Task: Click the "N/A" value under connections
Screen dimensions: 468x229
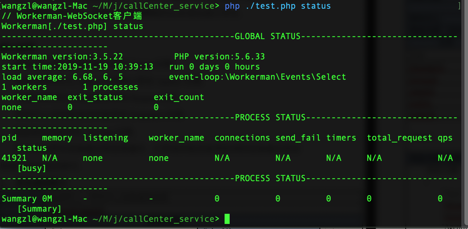Action: [222, 158]
